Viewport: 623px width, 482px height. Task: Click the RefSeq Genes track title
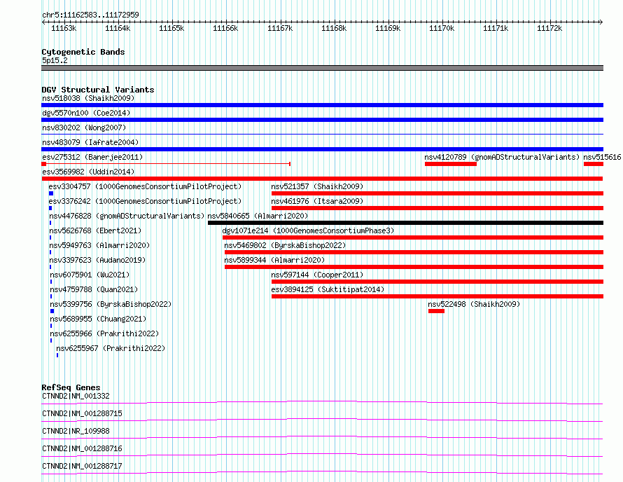pyautogui.click(x=71, y=387)
